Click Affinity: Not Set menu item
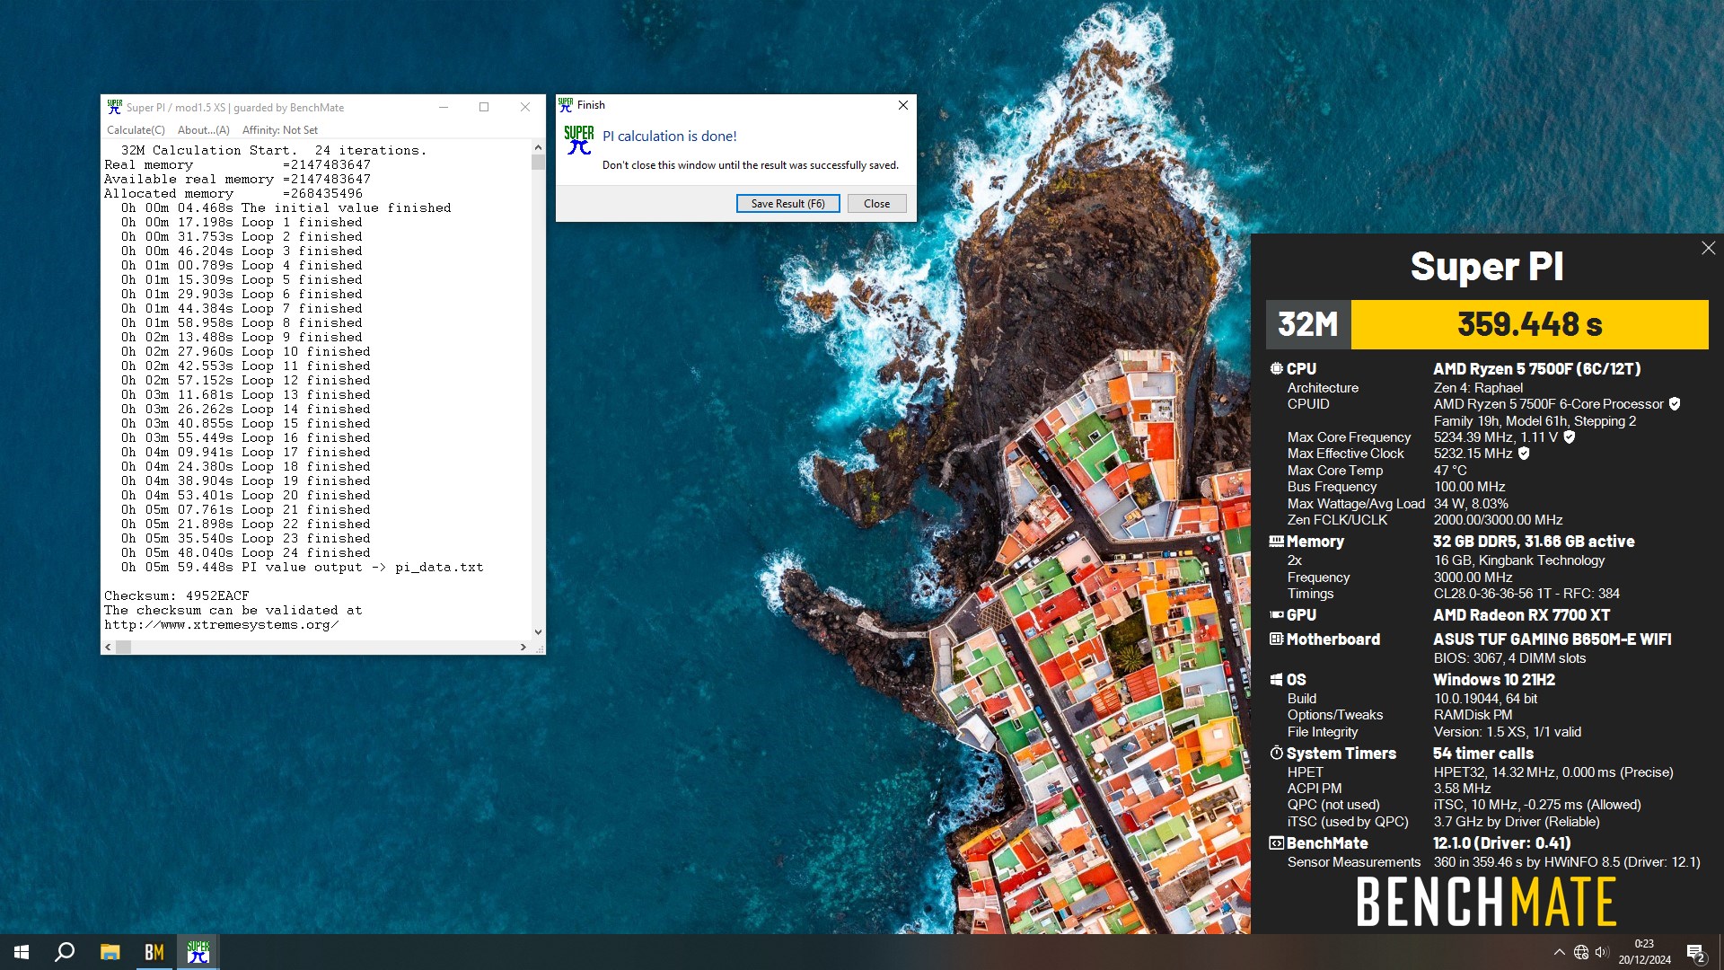Image resolution: width=1724 pixels, height=970 pixels. point(280,130)
